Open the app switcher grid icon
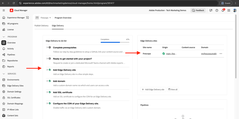The width and height of the screenshot is (239, 119). point(229,10)
